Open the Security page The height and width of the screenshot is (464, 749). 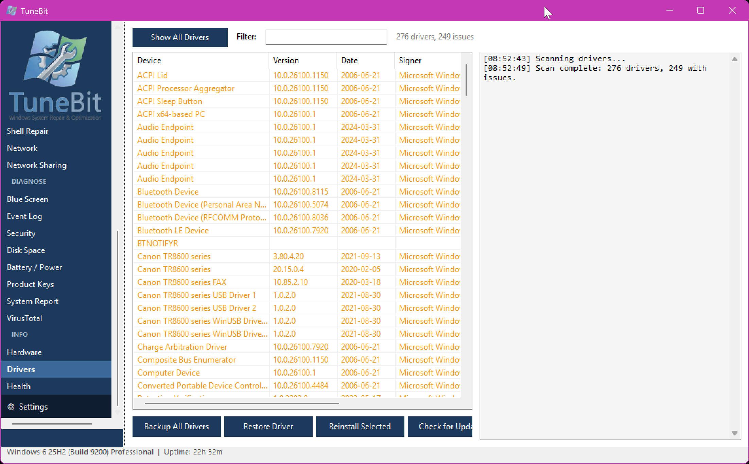click(56, 233)
